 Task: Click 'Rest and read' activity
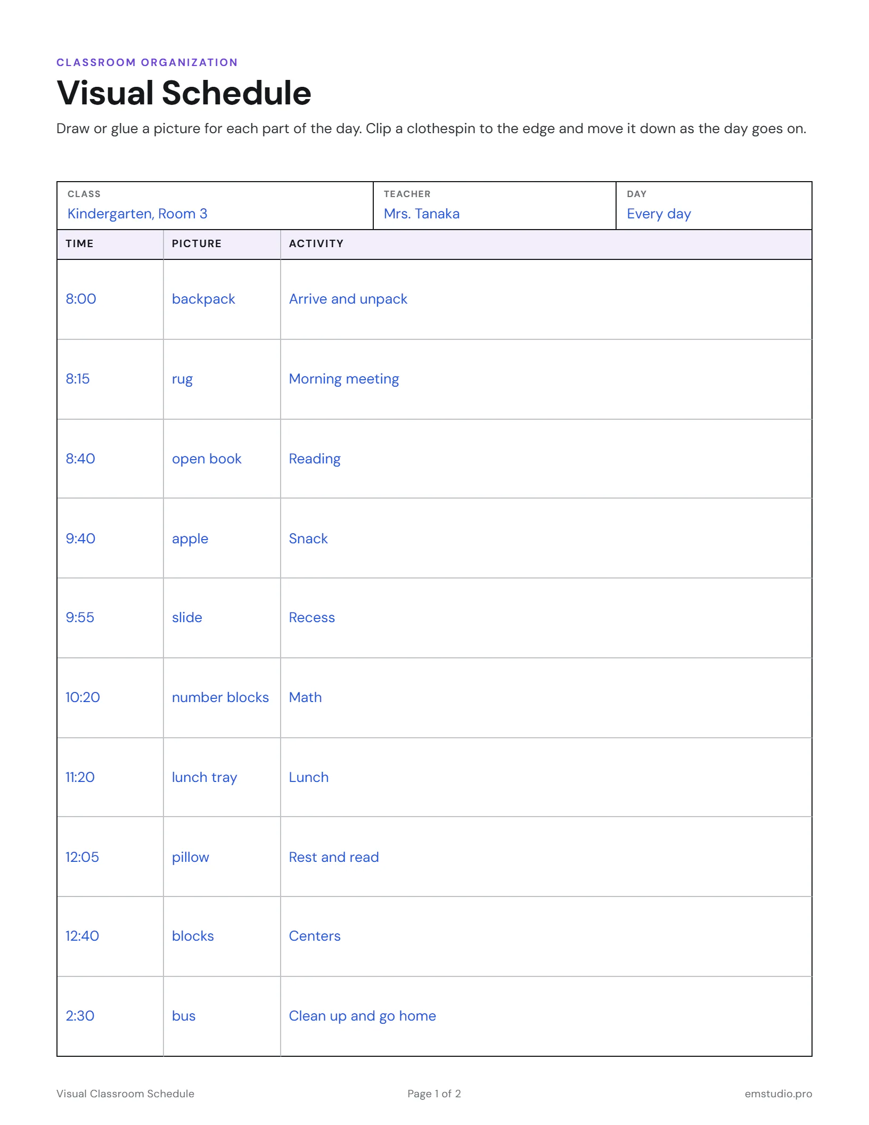pyautogui.click(x=546, y=857)
